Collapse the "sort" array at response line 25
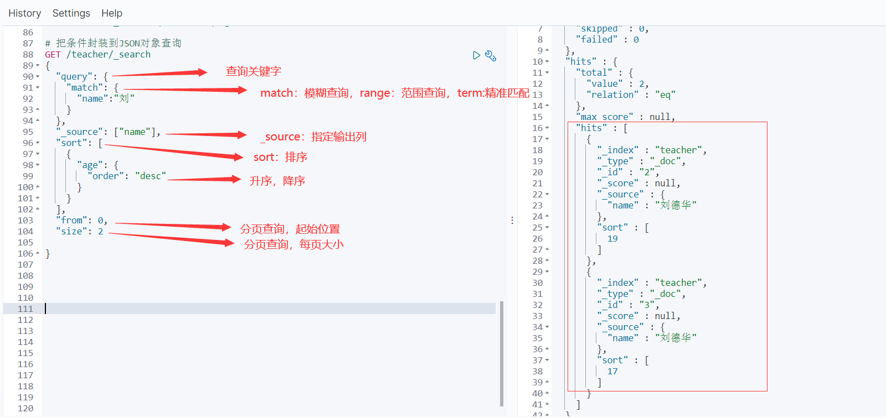This screenshot has width=886, height=418. tap(547, 227)
